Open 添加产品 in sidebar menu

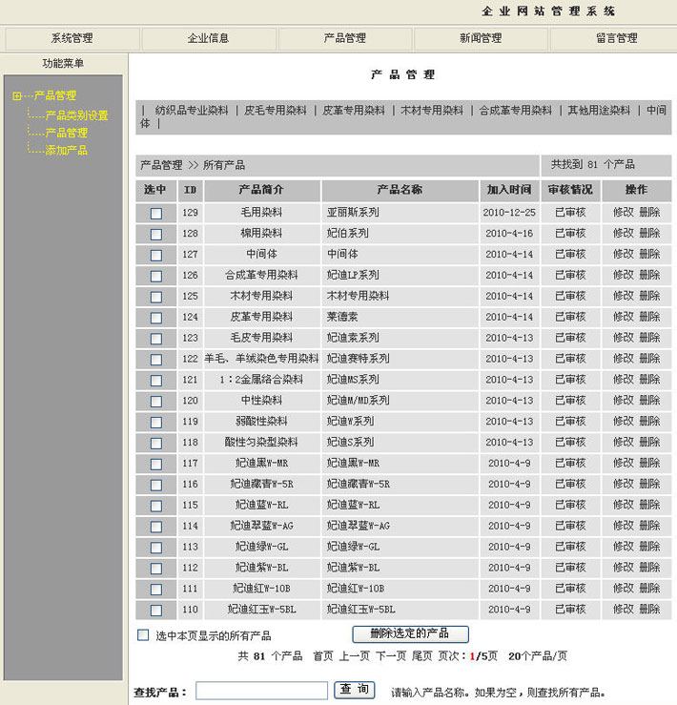(x=66, y=151)
